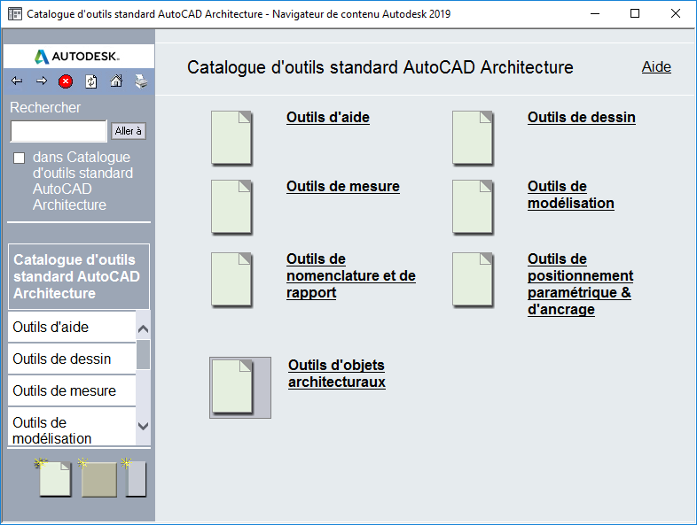Image resolution: width=697 pixels, height=525 pixels.
Task: Open Outils de nomenclature et de rapport
Action: tap(350, 275)
